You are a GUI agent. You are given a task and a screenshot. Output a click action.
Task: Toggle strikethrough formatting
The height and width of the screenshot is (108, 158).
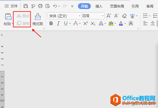coord(76,23)
